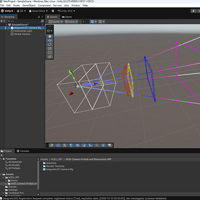
Task: Collapse the Favorites section
Action: [x=1, y=159]
